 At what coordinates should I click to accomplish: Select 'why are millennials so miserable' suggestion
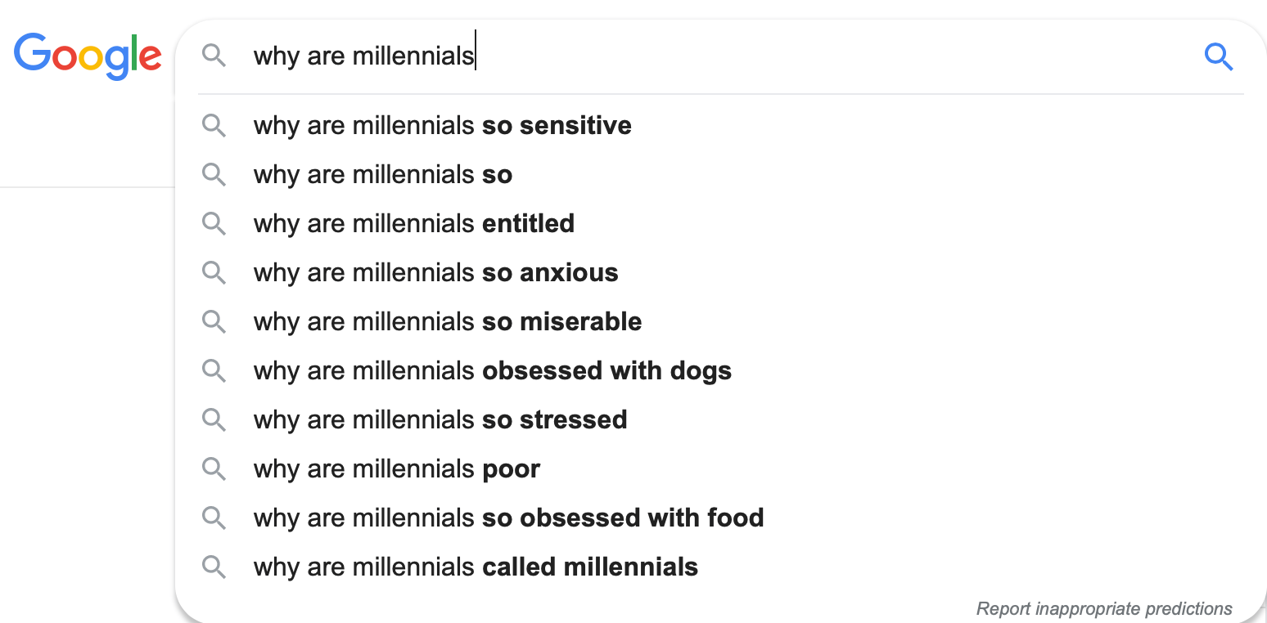[x=447, y=322]
